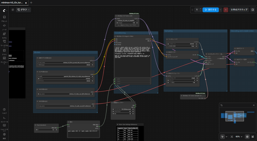Viewport: 257px width, 141px height.
Task: Click the fit view to content icon
Action: point(232,136)
